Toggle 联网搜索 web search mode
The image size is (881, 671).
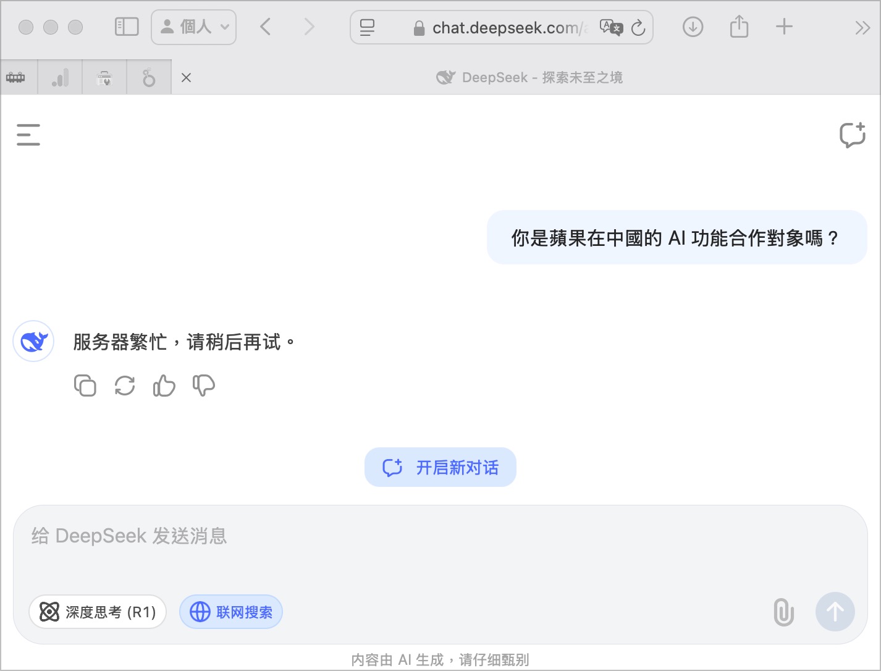tap(231, 612)
